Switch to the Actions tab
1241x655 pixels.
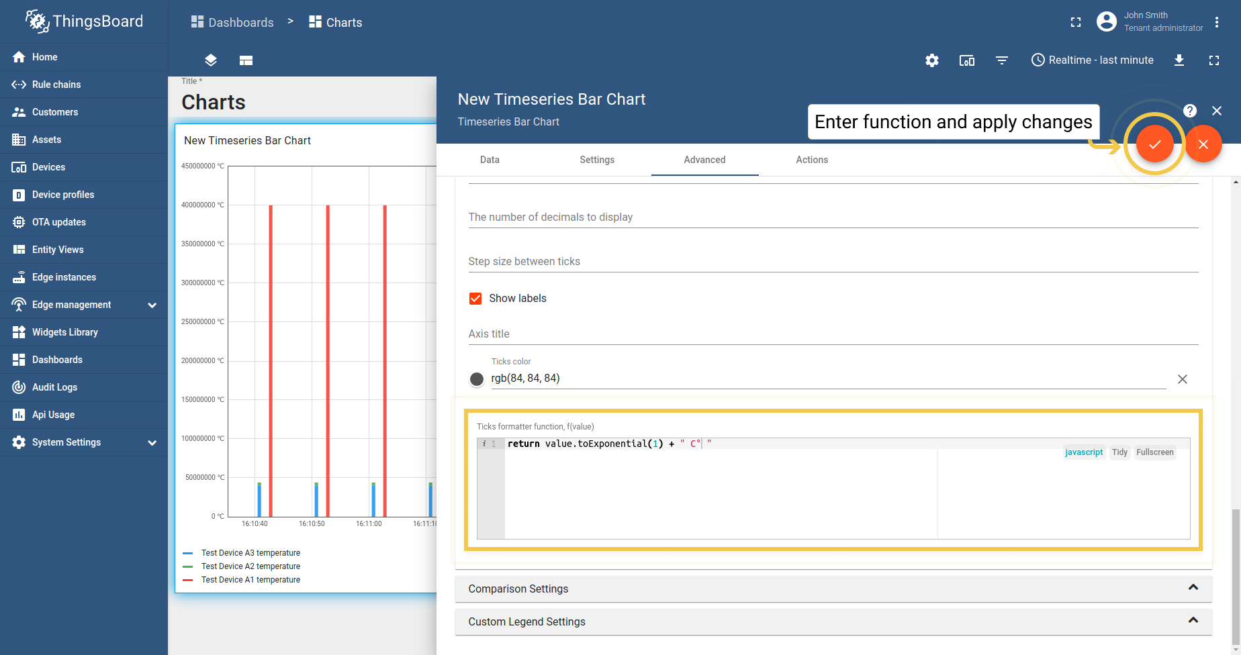point(812,160)
